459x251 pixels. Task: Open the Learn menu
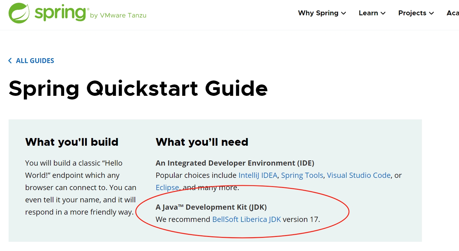[369, 13]
